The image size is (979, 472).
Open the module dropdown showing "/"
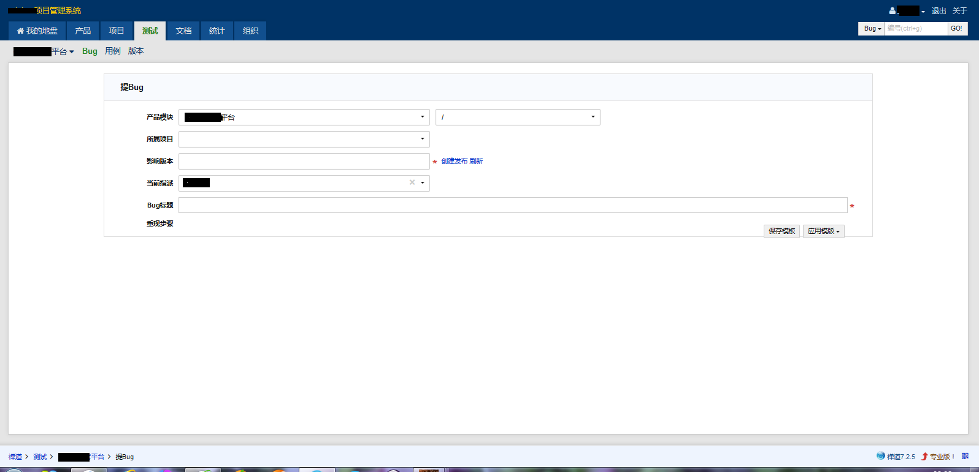[x=518, y=117]
